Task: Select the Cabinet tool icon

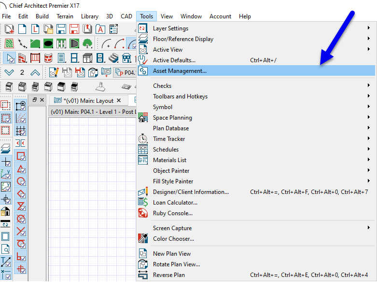Action: (87, 58)
